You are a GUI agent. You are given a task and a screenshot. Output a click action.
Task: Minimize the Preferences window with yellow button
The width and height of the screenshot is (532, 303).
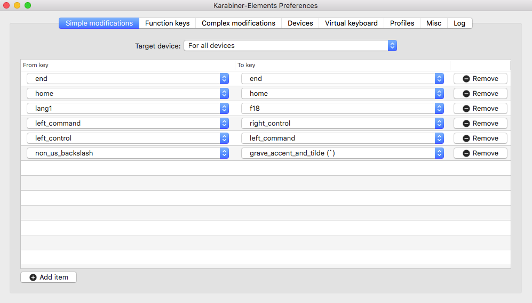(17, 5)
